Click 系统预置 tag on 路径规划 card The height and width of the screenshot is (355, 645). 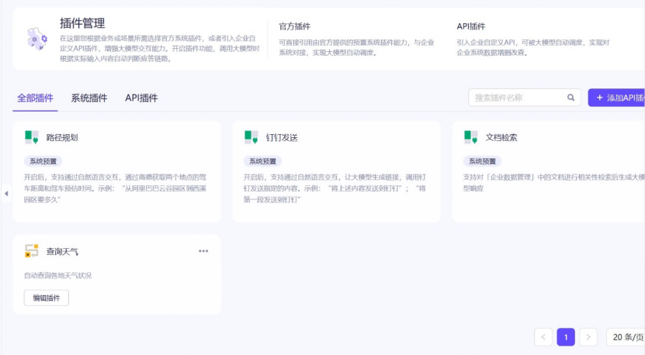point(43,161)
